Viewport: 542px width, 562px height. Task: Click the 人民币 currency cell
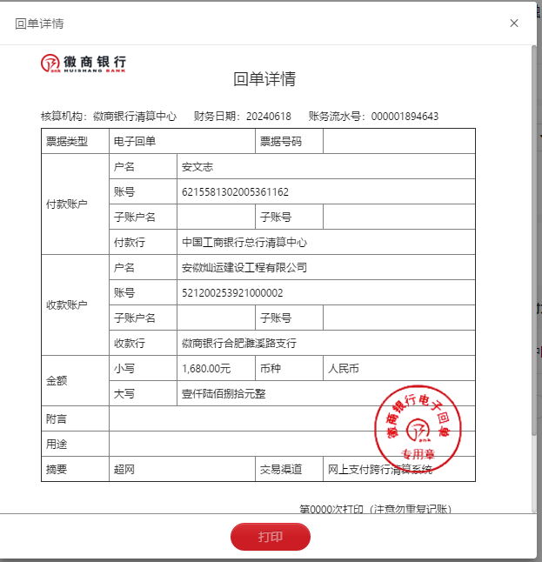[343, 369]
